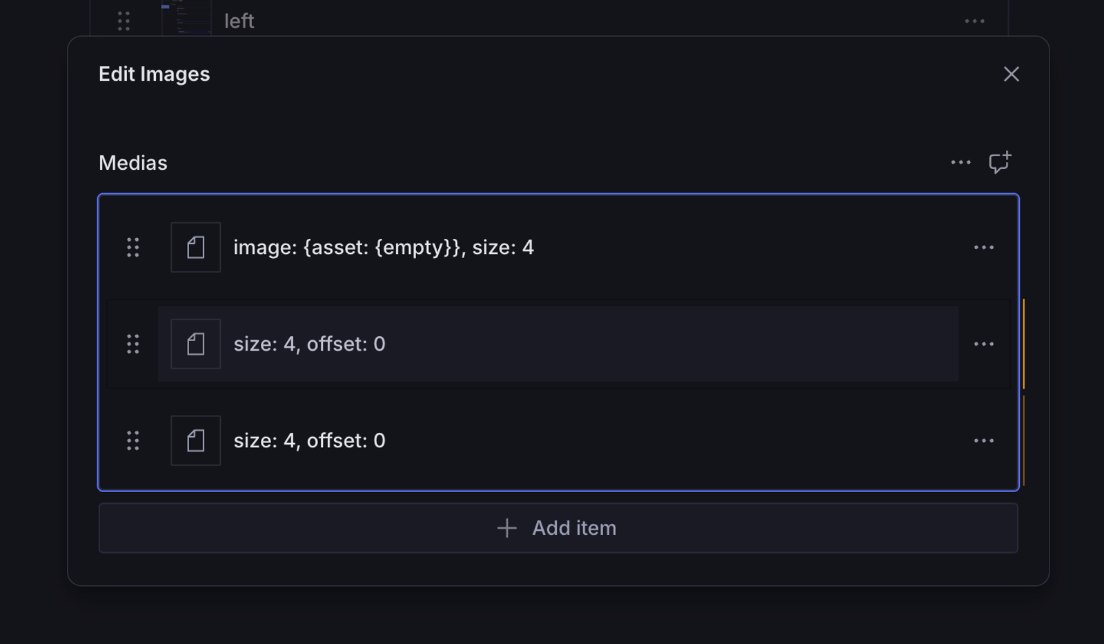
Task: Grab the drag handle of the first media item
Action: tap(133, 247)
